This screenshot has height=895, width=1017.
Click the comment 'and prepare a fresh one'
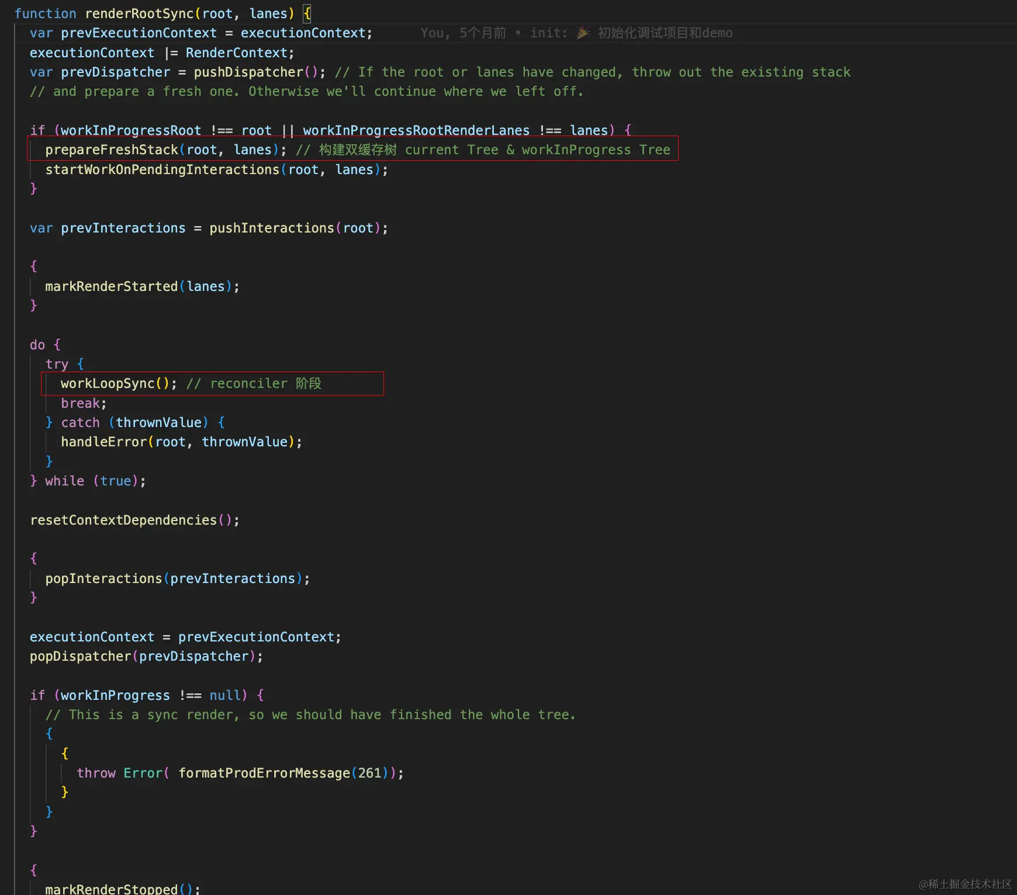point(146,91)
